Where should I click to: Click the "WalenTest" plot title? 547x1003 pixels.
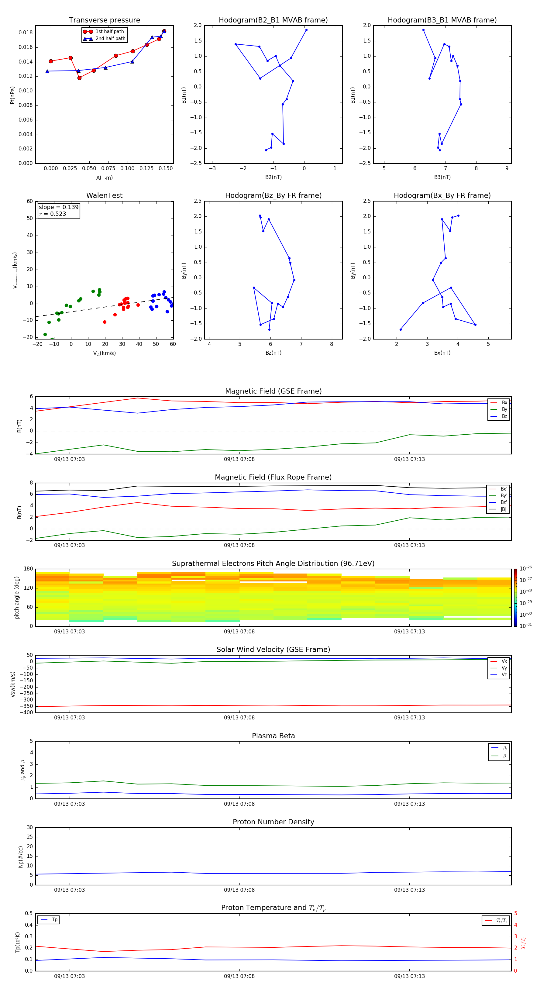tap(104, 195)
